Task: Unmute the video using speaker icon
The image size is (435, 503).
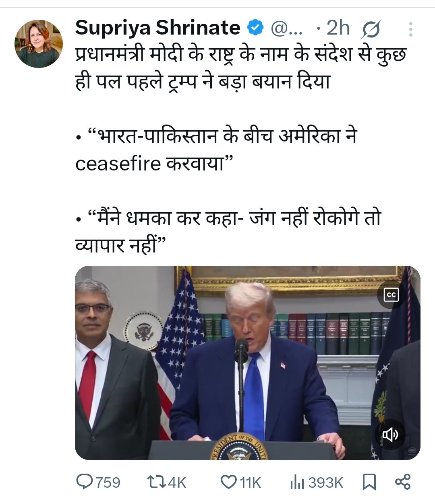Action: [x=389, y=435]
